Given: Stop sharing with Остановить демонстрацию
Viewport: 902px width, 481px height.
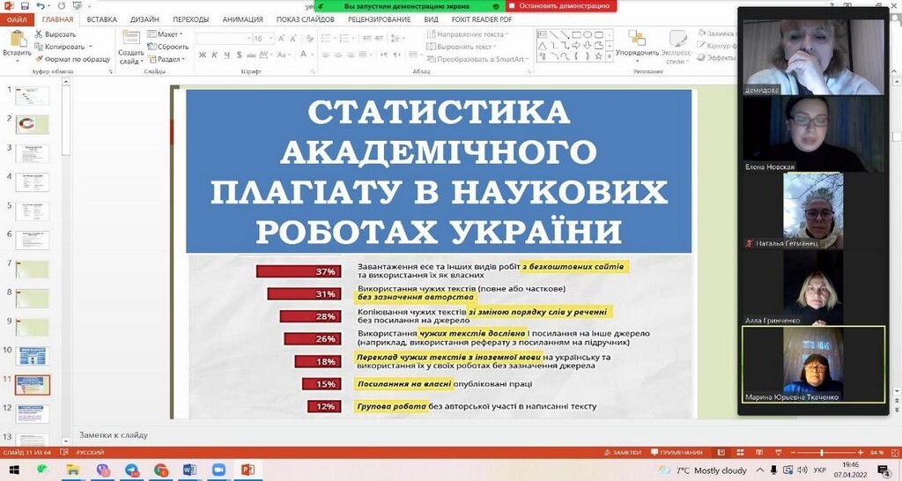Looking at the screenshot, I should coord(561,6).
